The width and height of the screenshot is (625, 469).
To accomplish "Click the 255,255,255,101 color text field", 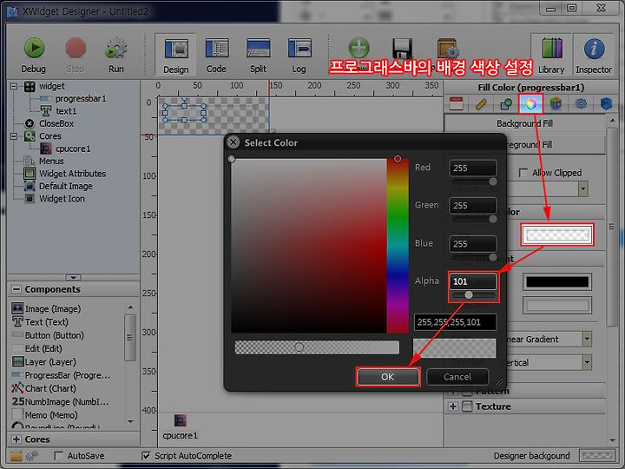I will click(455, 322).
